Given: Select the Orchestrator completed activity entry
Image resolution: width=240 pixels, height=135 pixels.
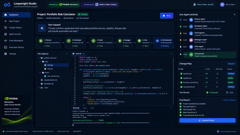Looking at the screenshot, I should click(x=210, y=55).
